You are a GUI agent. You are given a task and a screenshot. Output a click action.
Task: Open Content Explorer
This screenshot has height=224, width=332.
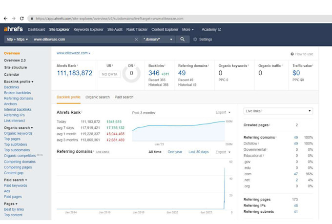[x=165, y=29]
